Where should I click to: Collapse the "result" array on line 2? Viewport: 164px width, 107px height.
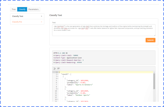(57, 74)
